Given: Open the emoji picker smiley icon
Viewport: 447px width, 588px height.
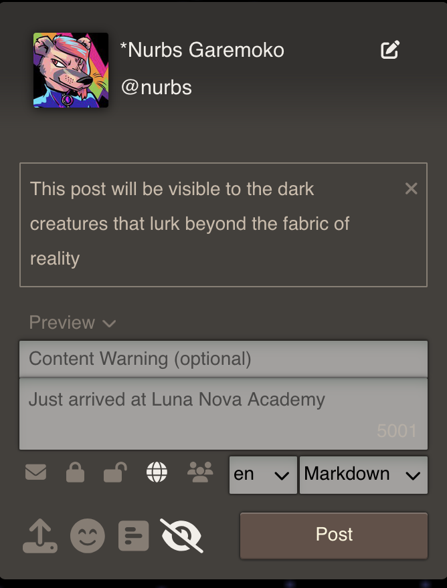Looking at the screenshot, I should coord(88,536).
